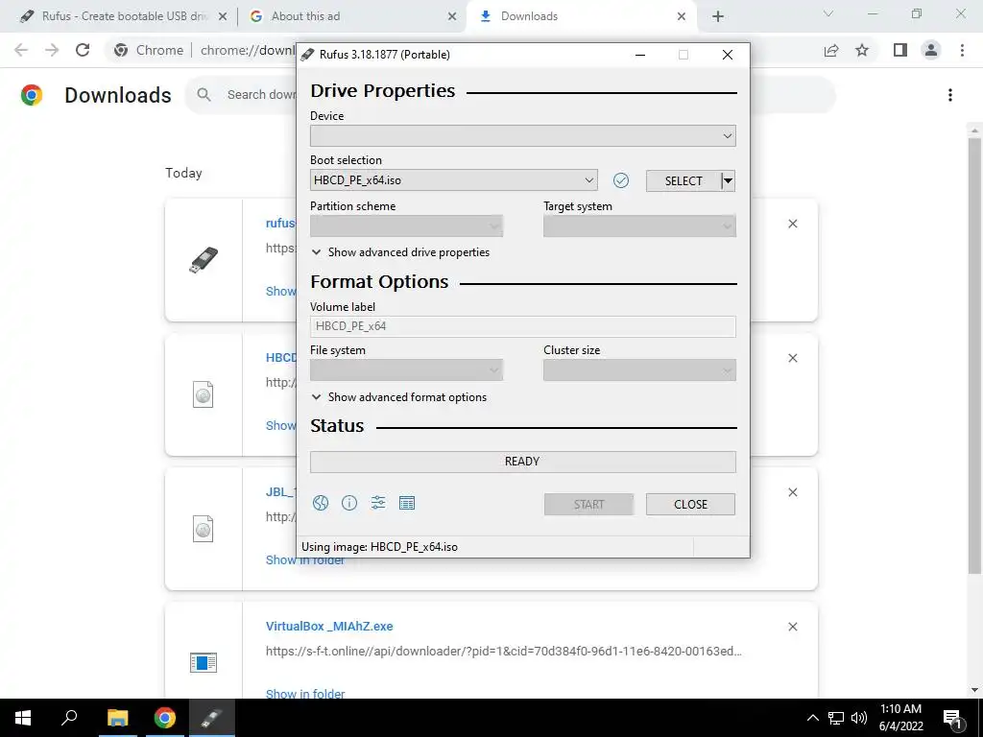Click the Chrome logo on Downloads page
Image resolution: width=983 pixels, height=737 pixels.
click(x=32, y=95)
